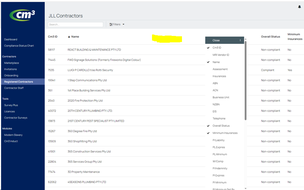This screenshot has width=304, height=190.
Task: Sort by Overall Status column header
Action: [270, 37]
